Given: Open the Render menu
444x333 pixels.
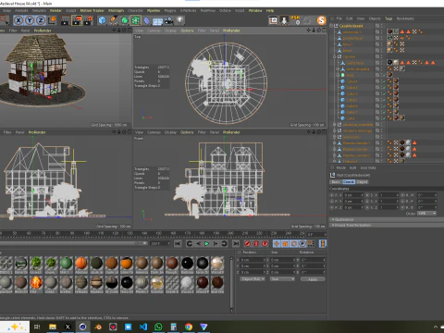Looking at the screenshot, I should (x=55, y=10).
